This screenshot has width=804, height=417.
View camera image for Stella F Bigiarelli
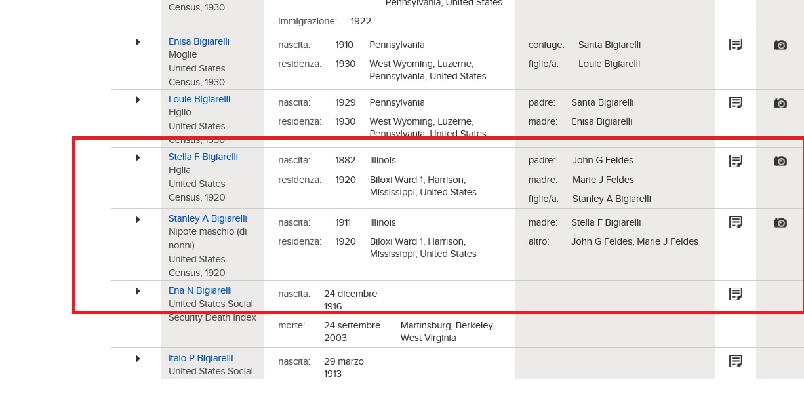[780, 161]
